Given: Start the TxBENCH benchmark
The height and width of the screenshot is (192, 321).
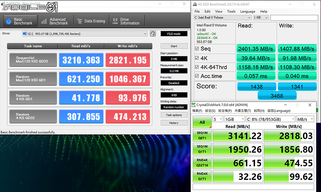Looking at the screenshot, I should pyautogui.click(x=174, y=46).
